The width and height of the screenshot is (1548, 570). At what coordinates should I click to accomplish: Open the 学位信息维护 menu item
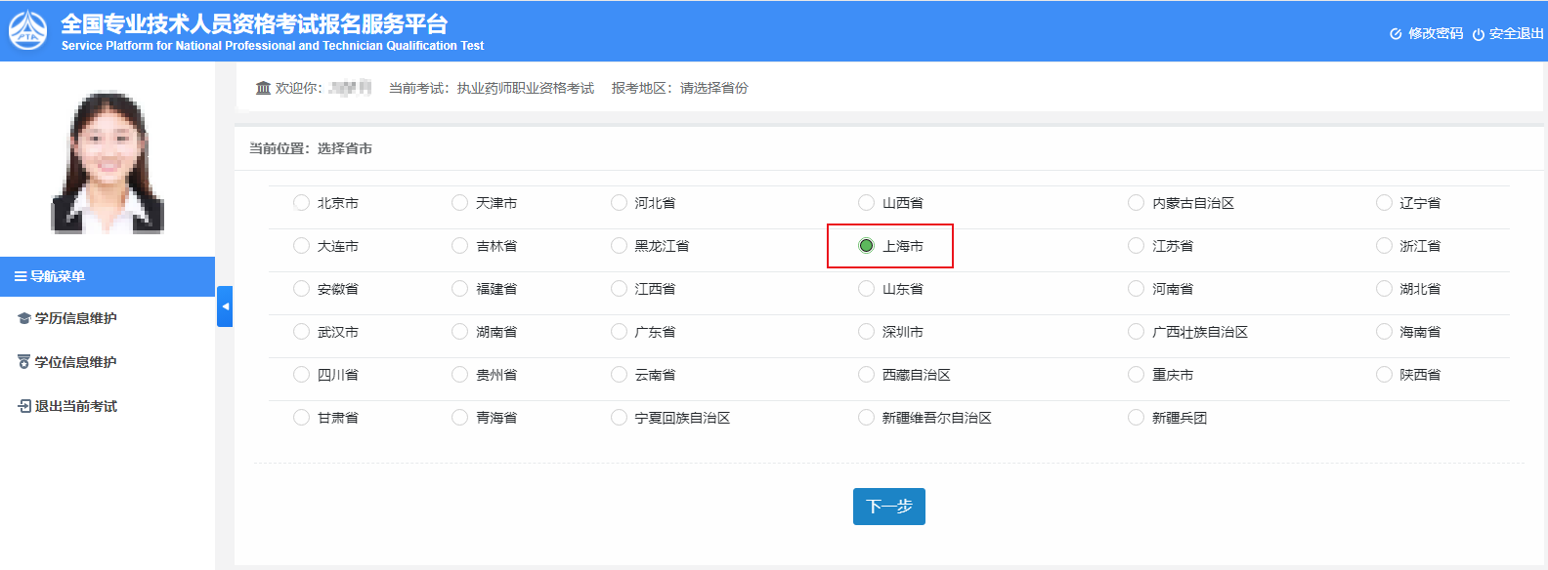coord(75,362)
